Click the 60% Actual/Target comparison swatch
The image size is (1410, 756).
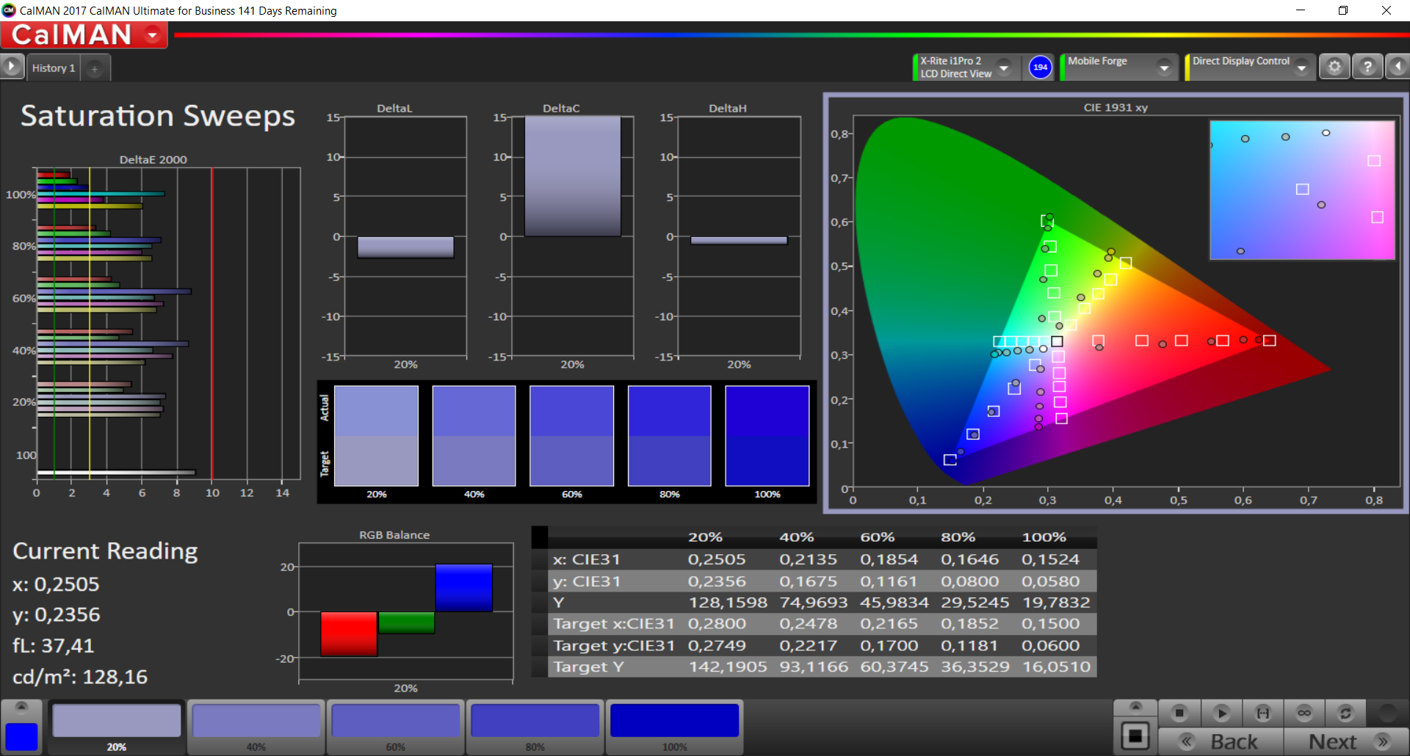[571, 436]
